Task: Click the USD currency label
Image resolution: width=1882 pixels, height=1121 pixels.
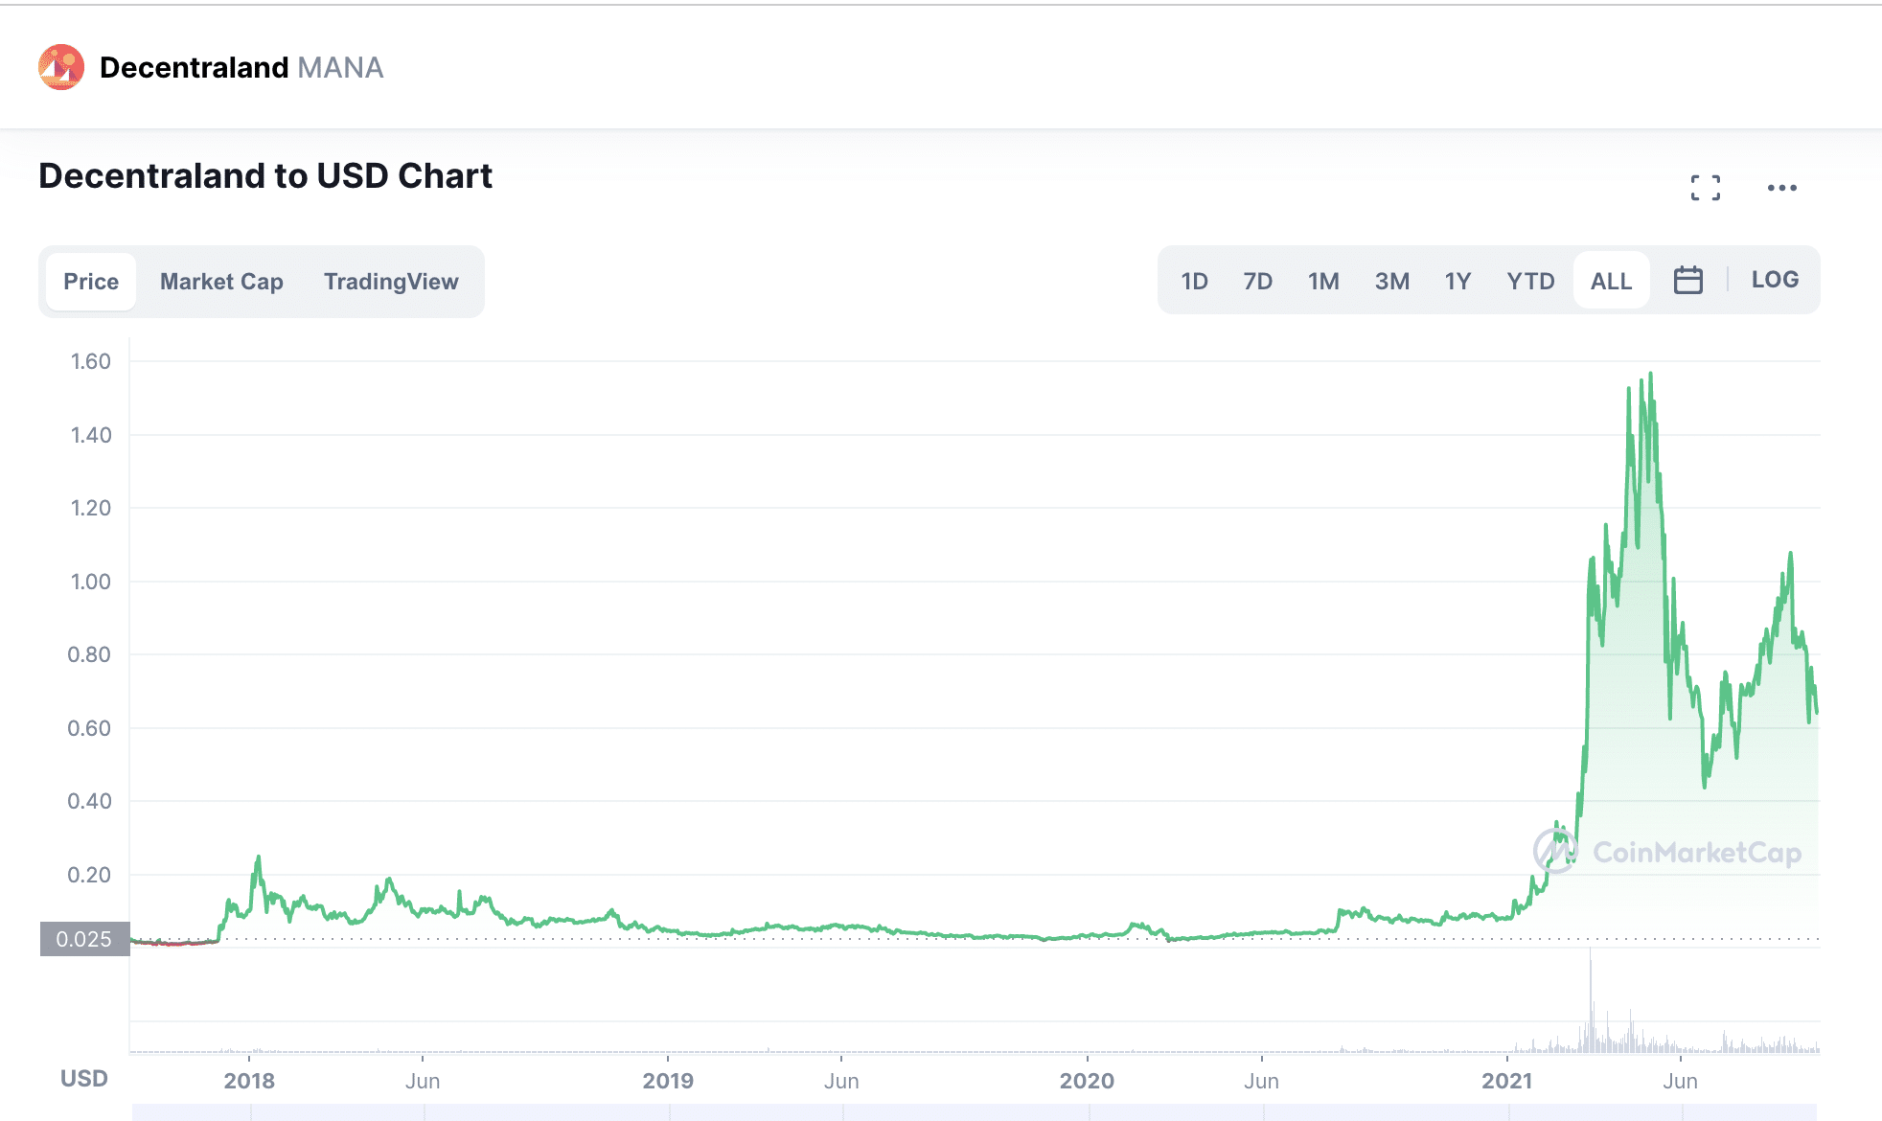Action: click(x=84, y=1079)
